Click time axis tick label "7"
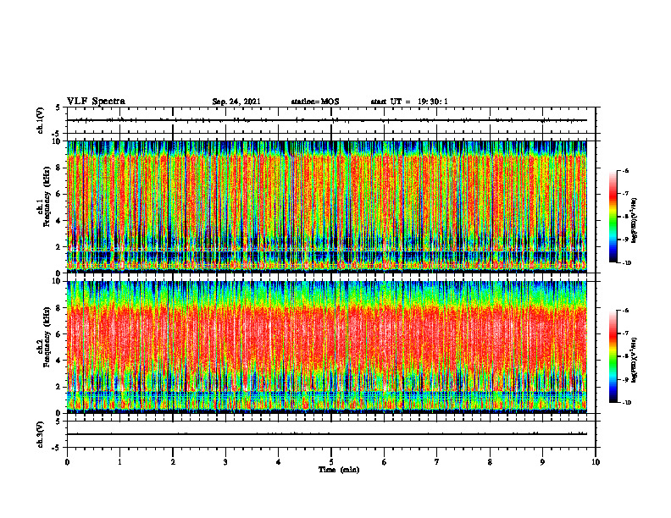The image size is (671, 518). (437, 462)
